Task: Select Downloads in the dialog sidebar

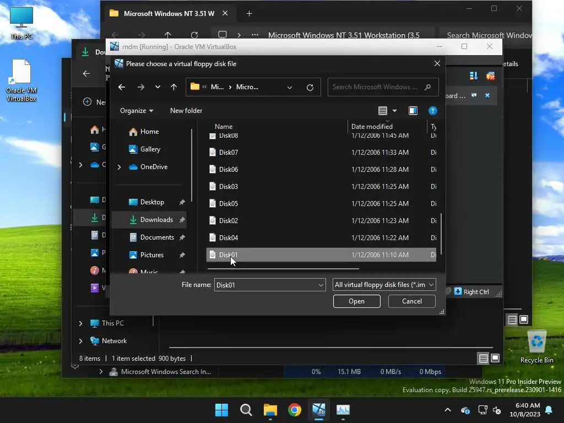Action: coord(156,220)
